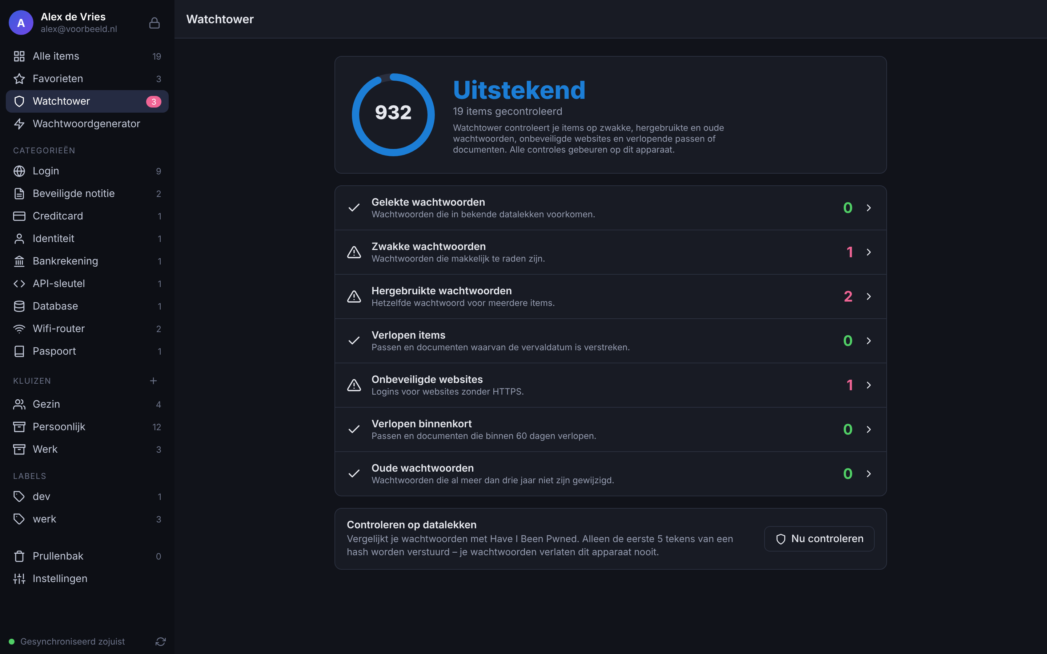This screenshot has height=654, width=1047.
Task: Click the Instellingen sliders icon
Action: (x=19, y=579)
